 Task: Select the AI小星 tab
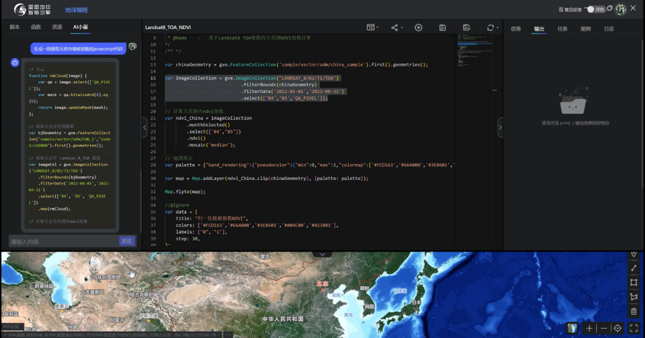coord(80,27)
